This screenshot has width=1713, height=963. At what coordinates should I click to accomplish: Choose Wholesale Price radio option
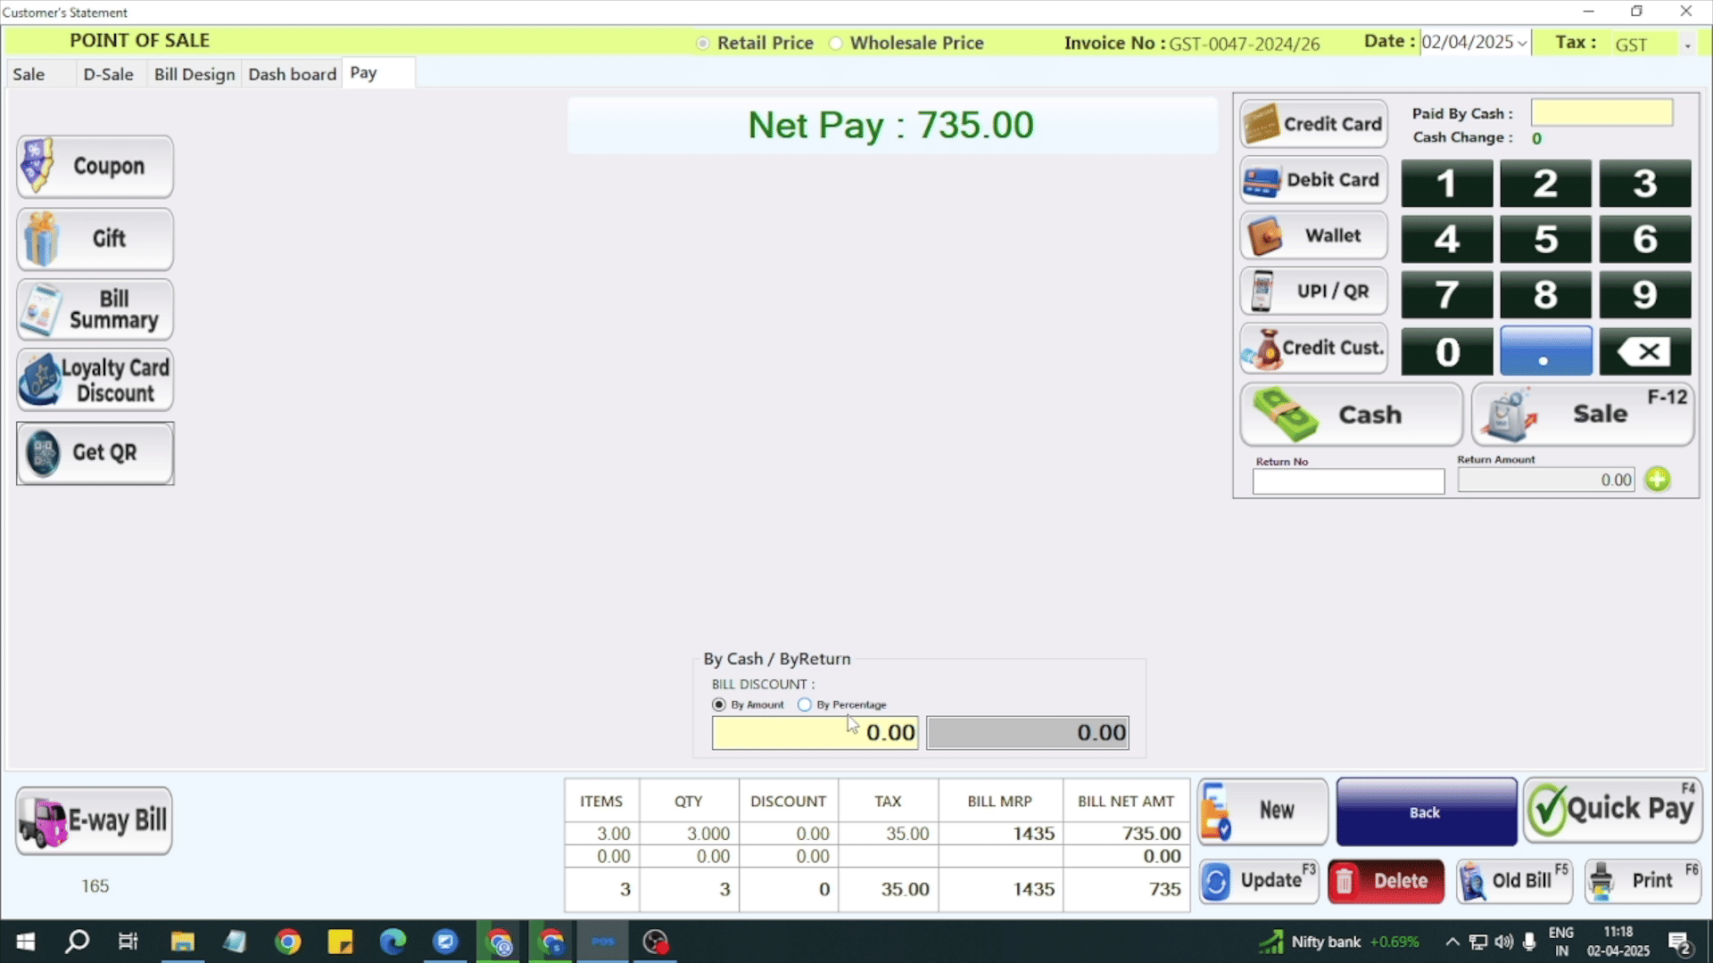[x=836, y=43]
